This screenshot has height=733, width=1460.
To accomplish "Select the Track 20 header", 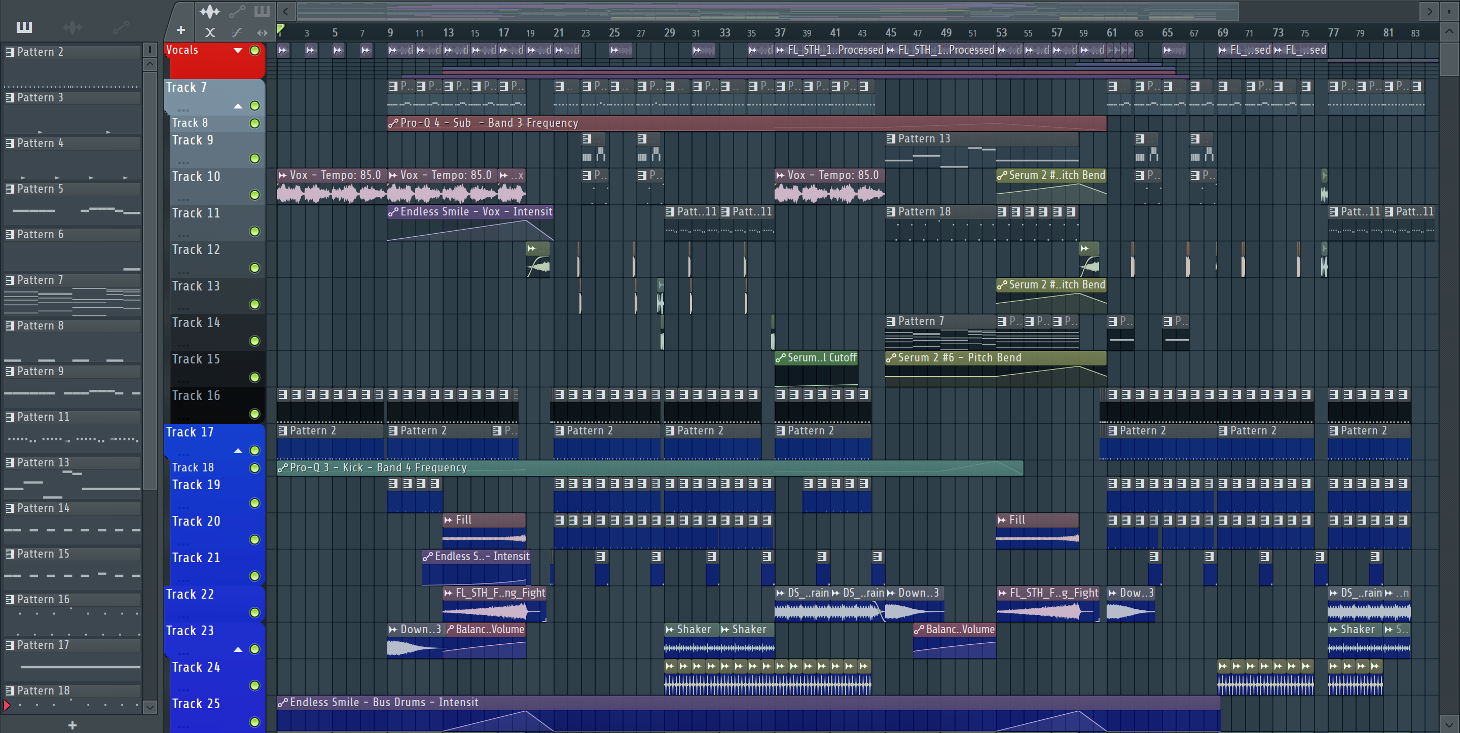I will (217, 531).
